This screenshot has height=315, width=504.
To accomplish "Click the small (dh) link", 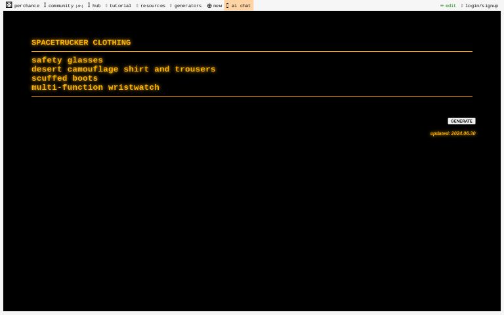I will pos(79,6).
